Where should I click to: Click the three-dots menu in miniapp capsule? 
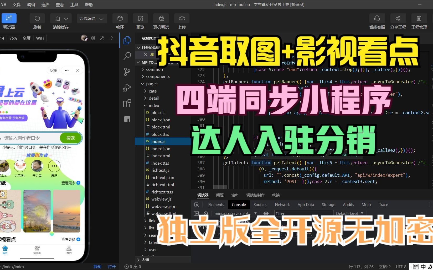(x=67, y=71)
